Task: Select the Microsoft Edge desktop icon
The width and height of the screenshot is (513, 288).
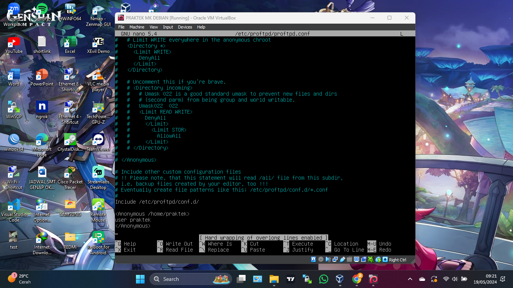Action: click(42, 145)
